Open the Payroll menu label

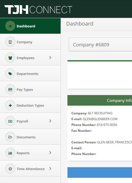(x=22, y=121)
